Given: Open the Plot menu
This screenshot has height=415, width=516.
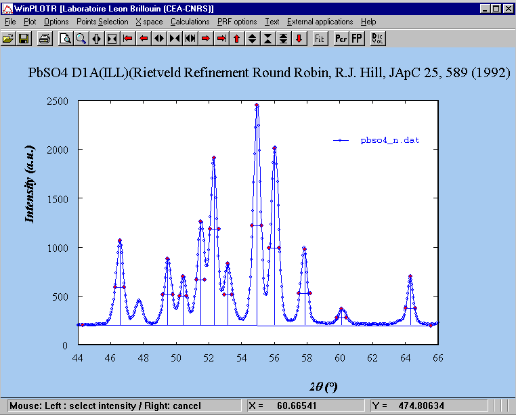Looking at the screenshot, I should click(30, 22).
